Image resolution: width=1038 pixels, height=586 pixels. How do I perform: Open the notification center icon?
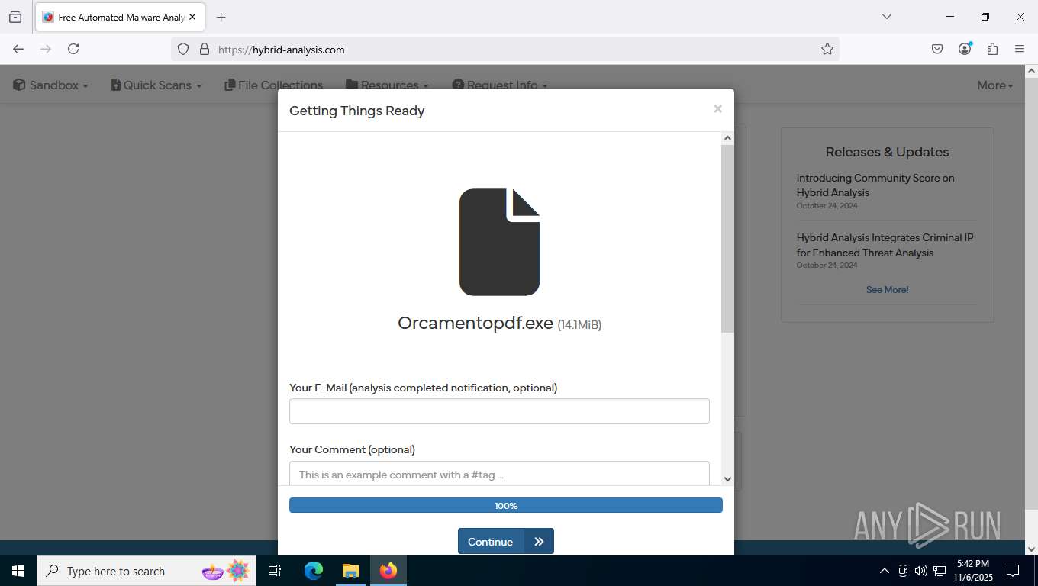[x=1013, y=571]
